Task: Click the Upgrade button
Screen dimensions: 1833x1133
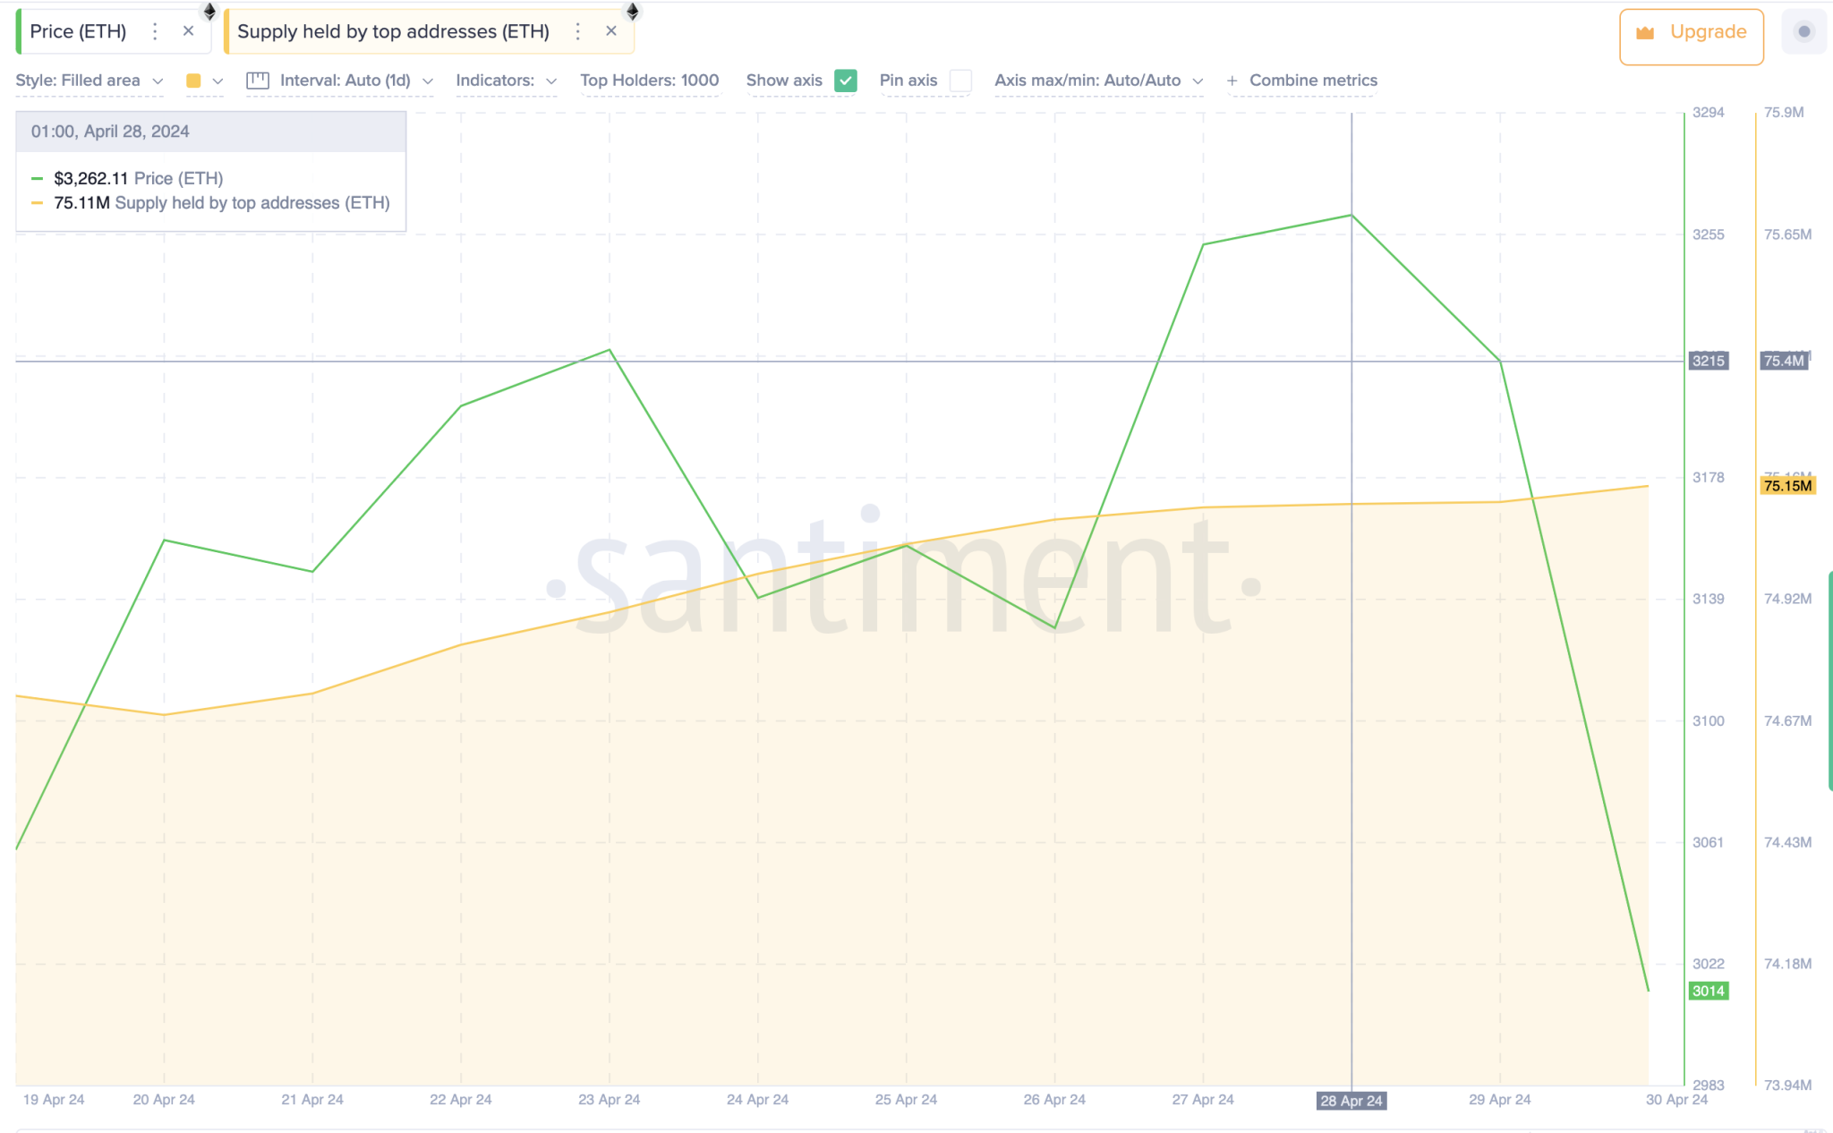Action: pyautogui.click(x=1690, y=32)
